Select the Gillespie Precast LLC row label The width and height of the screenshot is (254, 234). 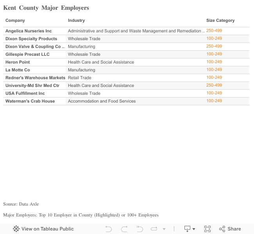[x=27, y=54]
